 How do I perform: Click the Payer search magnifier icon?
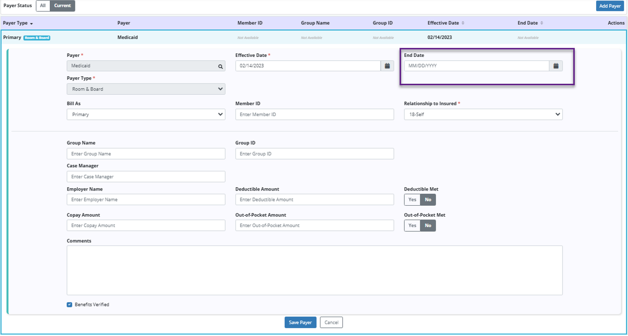[220, 66]
